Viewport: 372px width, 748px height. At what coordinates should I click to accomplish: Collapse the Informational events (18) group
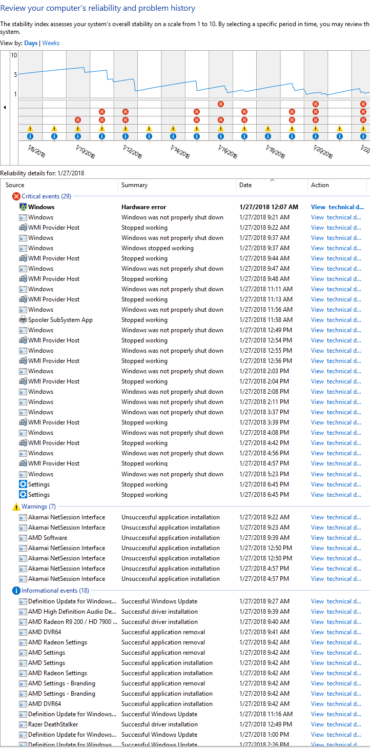(x=55, y=591)
